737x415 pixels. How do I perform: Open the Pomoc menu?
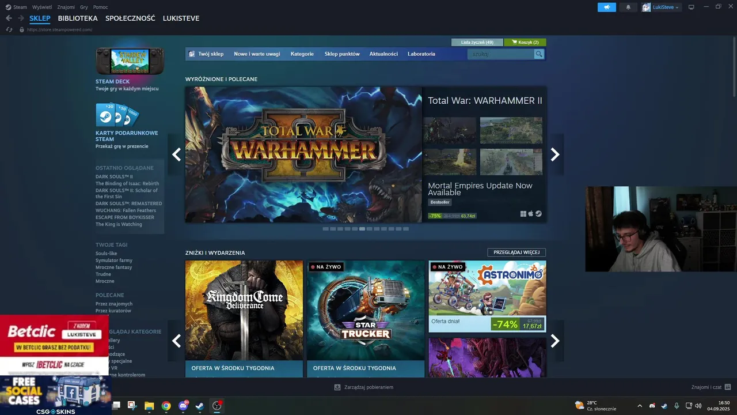(100, 7)
